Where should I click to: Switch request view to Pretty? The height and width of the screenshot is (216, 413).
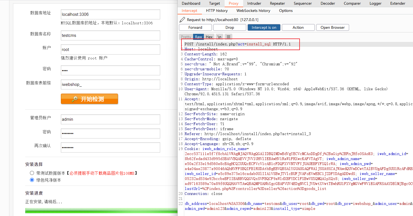186,37
